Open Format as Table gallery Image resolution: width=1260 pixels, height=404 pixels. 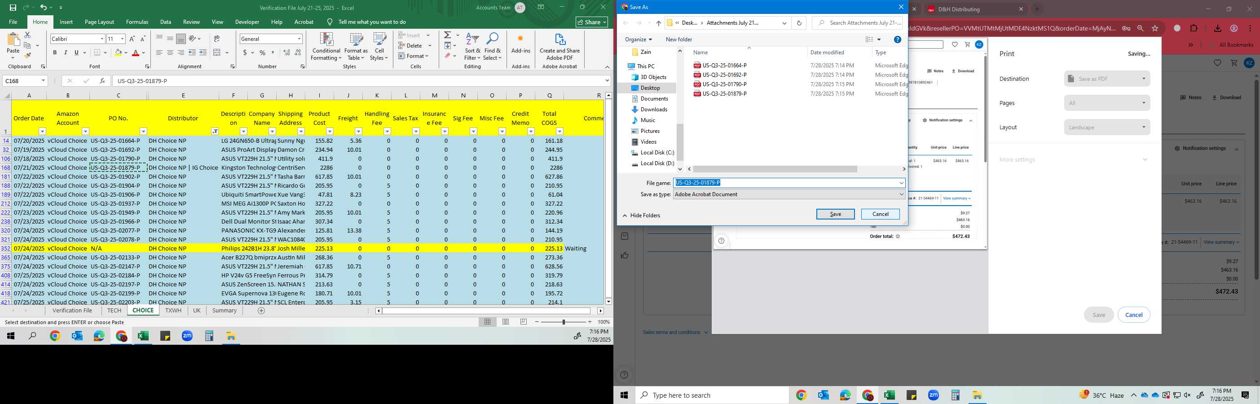(x=356, y=47)
